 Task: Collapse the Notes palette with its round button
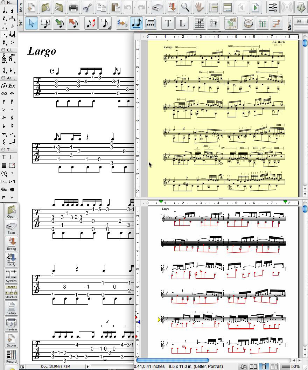3,2
